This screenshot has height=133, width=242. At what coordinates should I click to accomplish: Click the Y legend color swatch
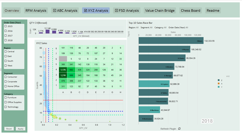(x=218, y=87)
